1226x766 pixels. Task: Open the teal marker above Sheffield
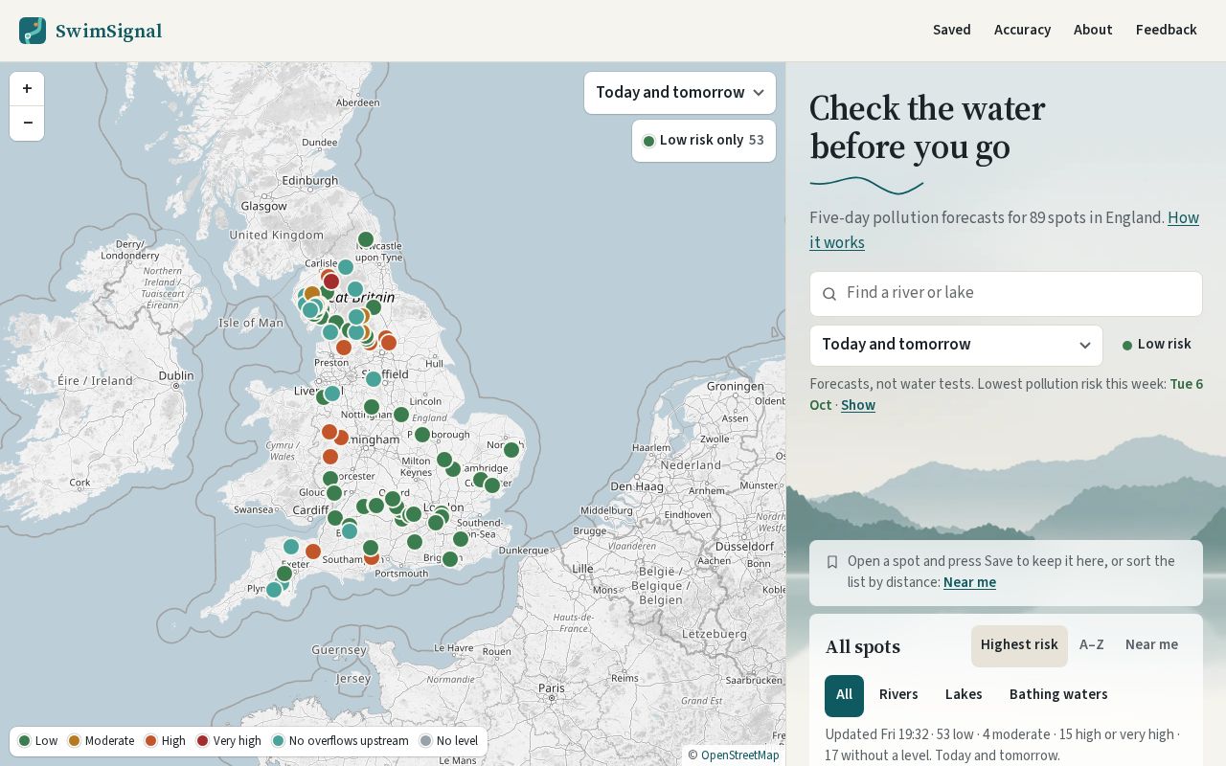pos(374,379)
